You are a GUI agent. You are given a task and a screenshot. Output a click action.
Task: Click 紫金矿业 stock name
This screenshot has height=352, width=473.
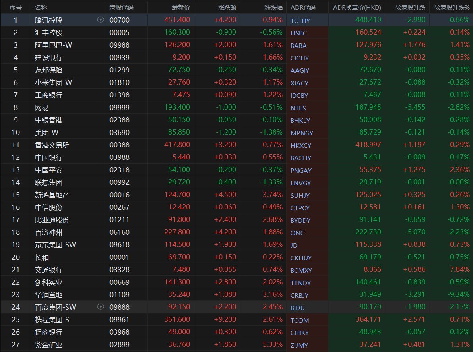[x=49, y=345]
